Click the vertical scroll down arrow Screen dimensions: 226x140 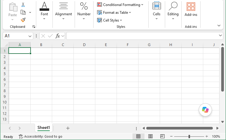point(222,122)
